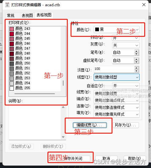Click the 帮助(H) button
The height and width of the screenshot is (168, 151).
[x=135, y=159]
